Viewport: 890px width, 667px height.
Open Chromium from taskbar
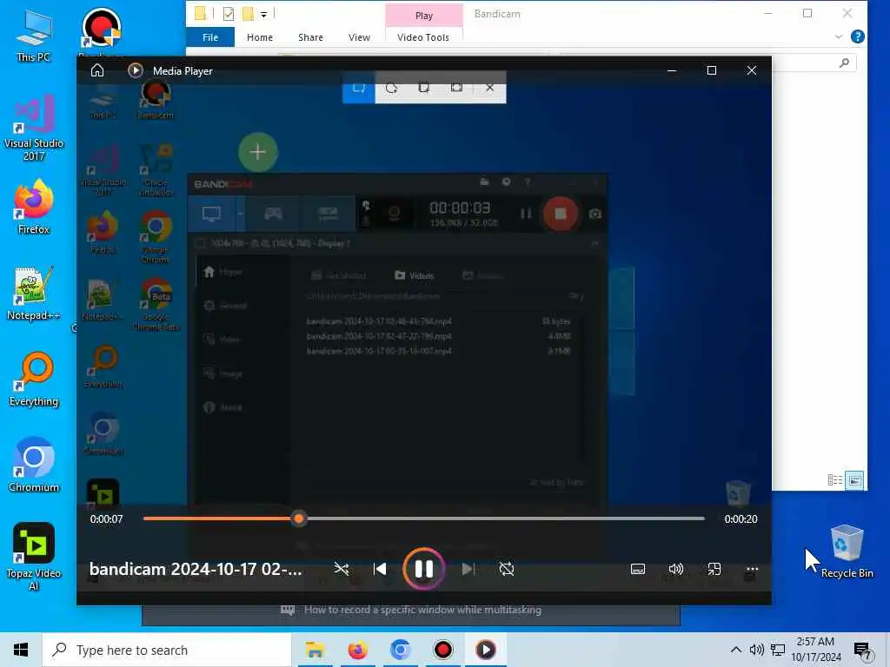(400, 650)
